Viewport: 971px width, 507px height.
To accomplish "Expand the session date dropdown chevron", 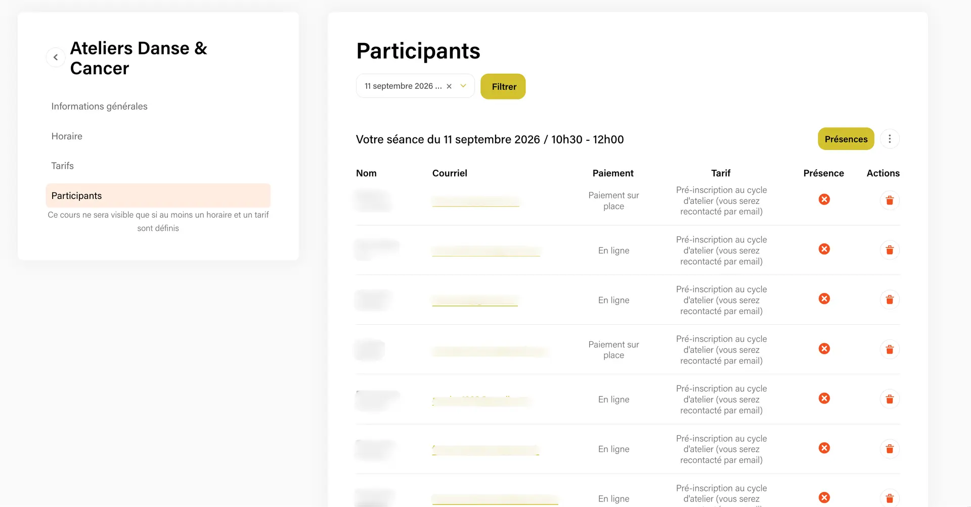I will (x=463, y=86).
